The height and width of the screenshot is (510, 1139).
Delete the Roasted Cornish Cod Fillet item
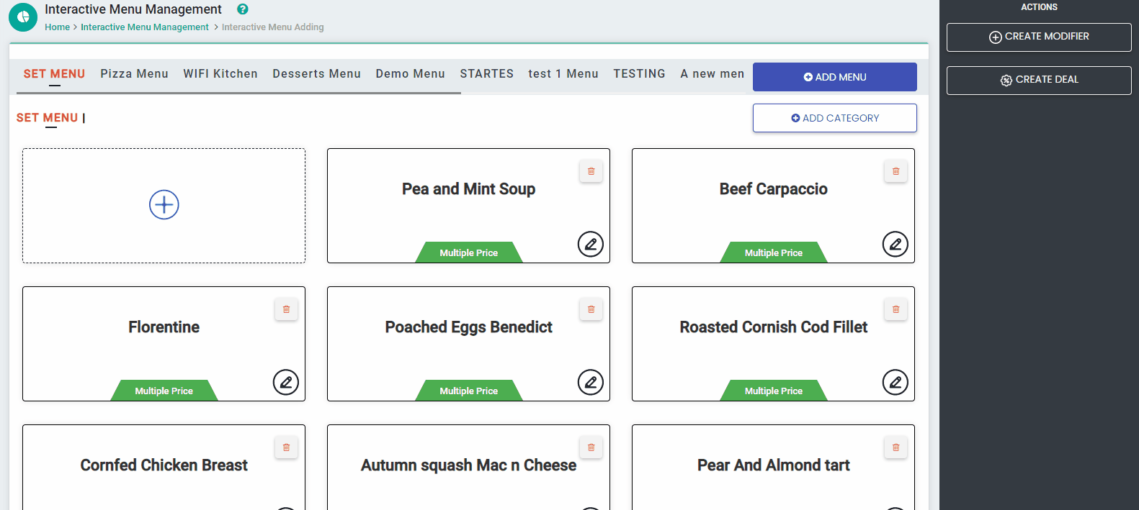895,309
